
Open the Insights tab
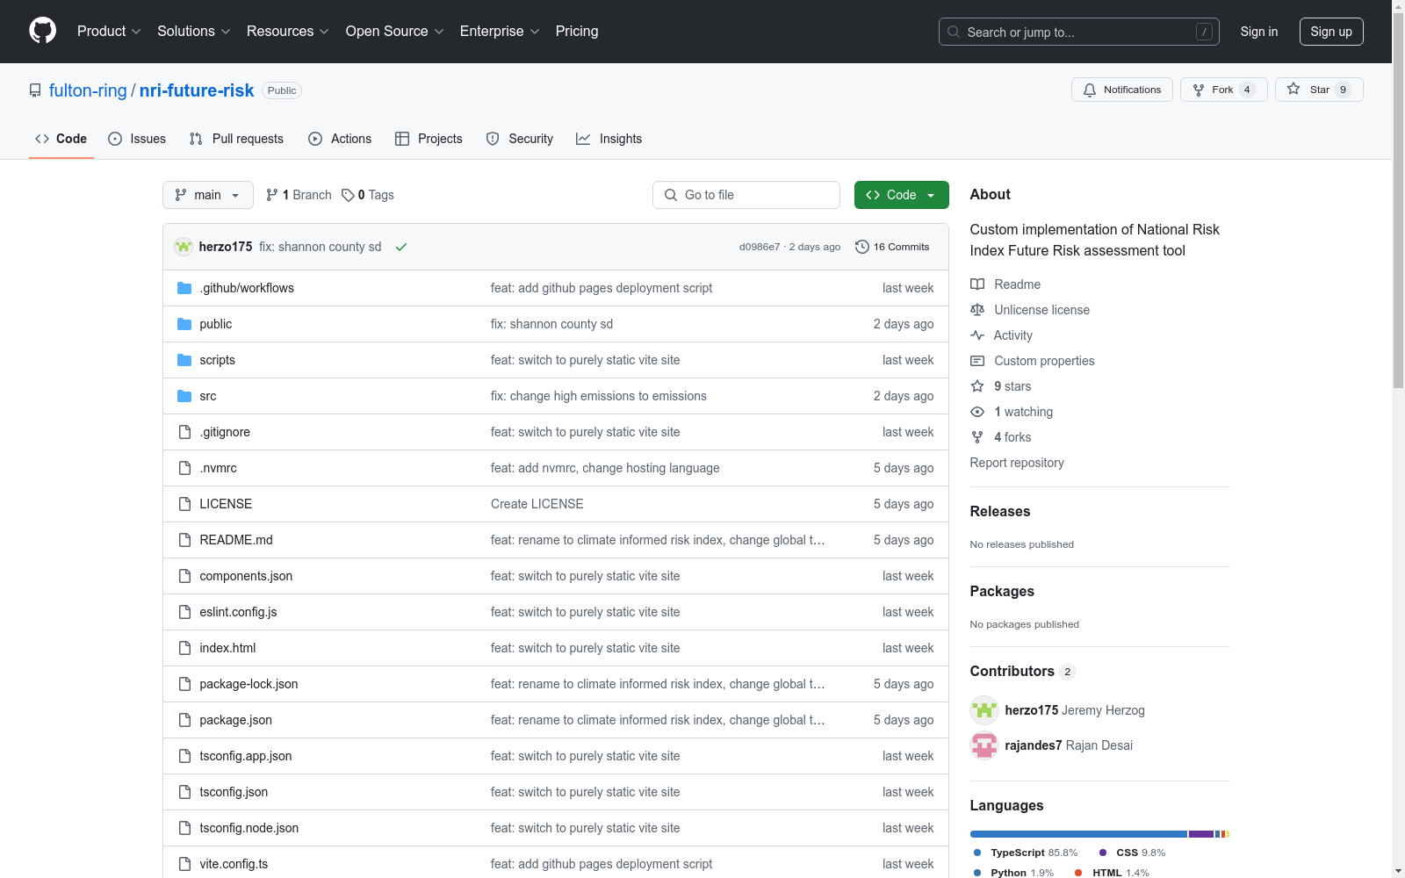[609, 139]
